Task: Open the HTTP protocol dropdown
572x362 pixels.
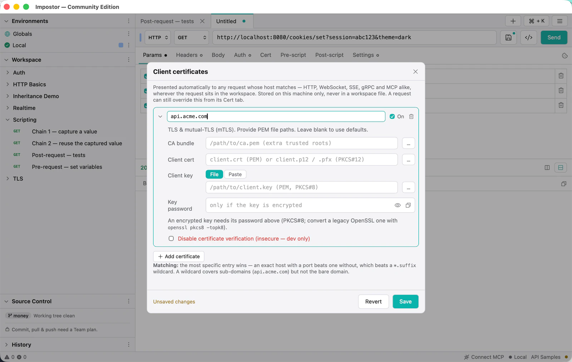Action: point(158,38)
